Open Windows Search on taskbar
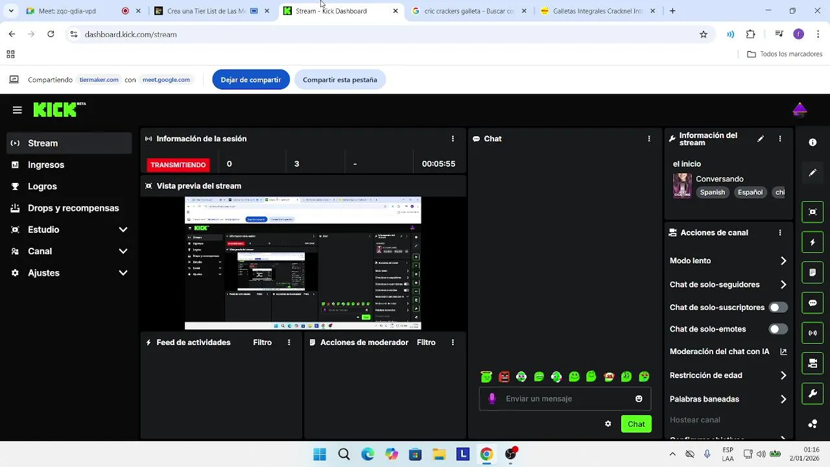Screen dimensions: 830x467 click(x=344, y=455)
